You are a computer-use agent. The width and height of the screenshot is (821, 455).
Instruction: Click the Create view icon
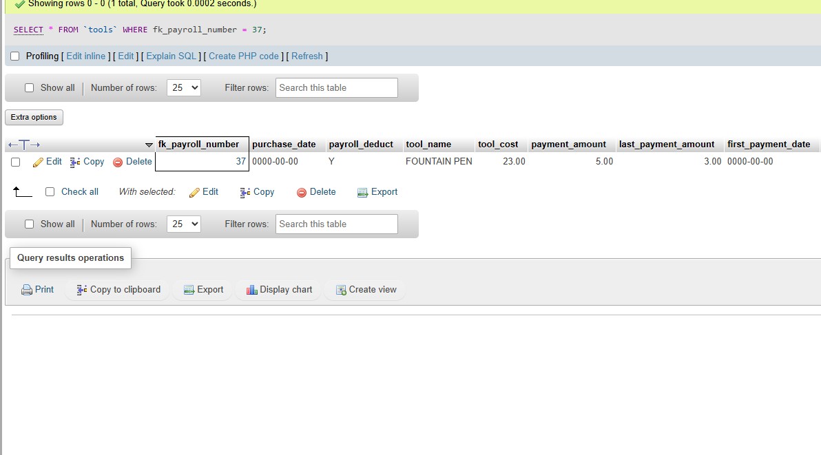coord(342,290)
